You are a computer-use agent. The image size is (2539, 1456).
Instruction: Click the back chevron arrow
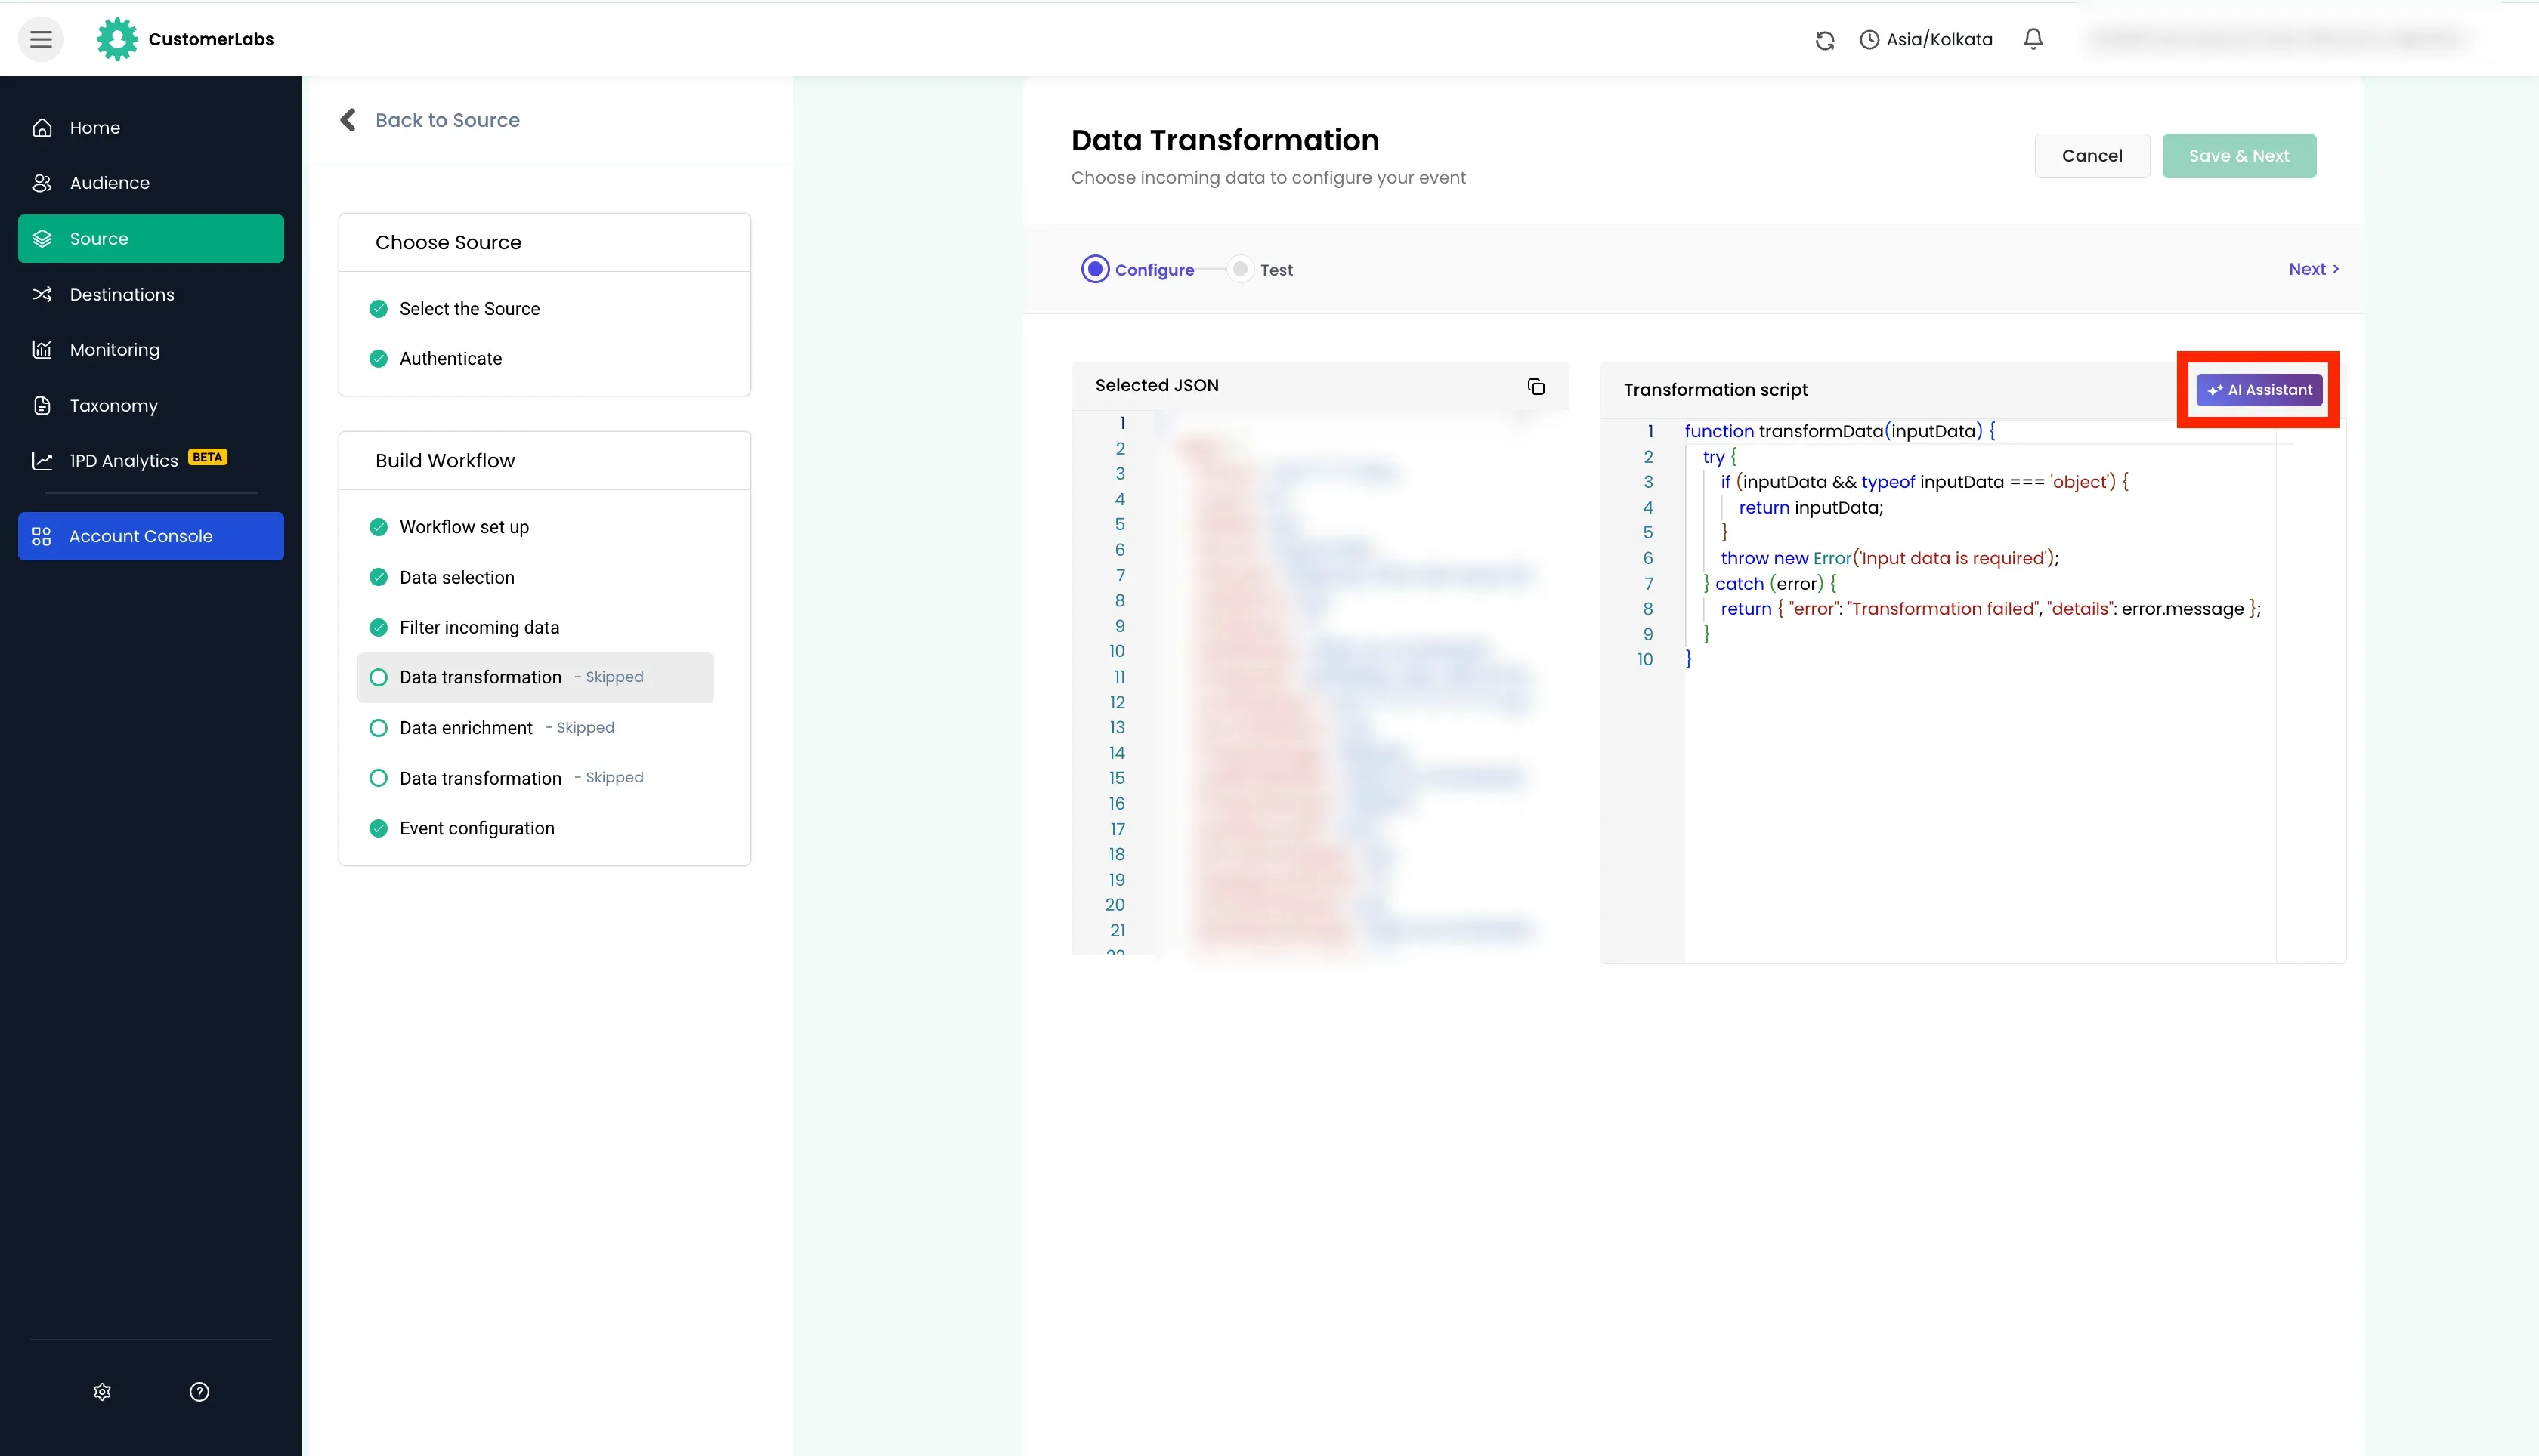[x=348, y=120]
